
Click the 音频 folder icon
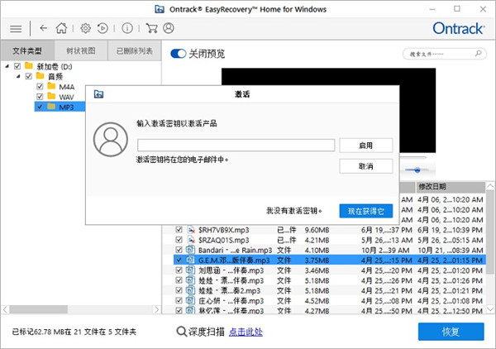tap(41, 76)
